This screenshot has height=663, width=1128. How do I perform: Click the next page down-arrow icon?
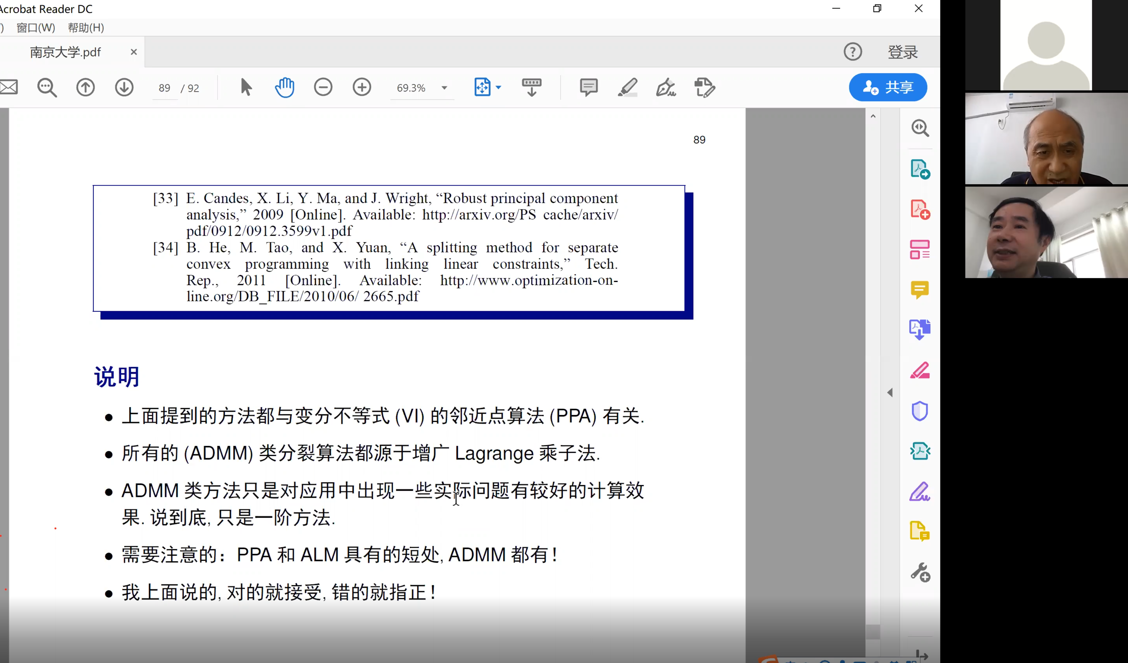click(x=124, y=87)
